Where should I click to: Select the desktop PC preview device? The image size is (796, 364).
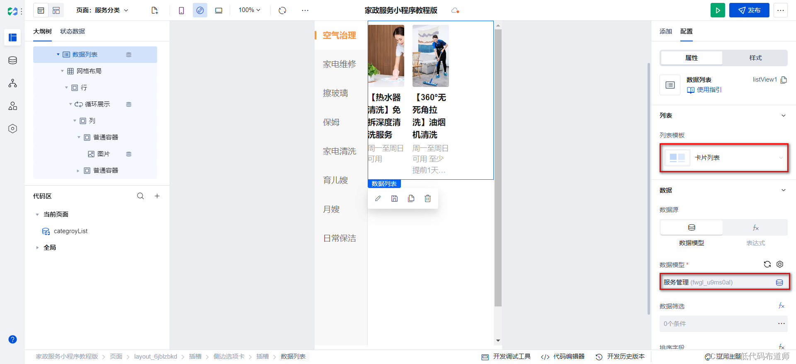(x=218, y=10)
